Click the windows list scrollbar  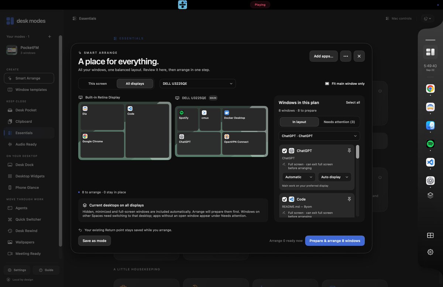[x=357, y=152]
